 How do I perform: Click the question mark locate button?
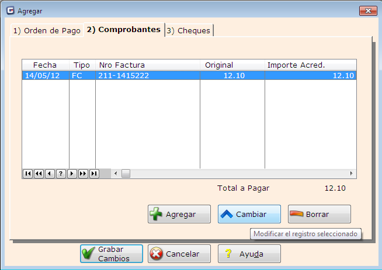coord(61,174)
